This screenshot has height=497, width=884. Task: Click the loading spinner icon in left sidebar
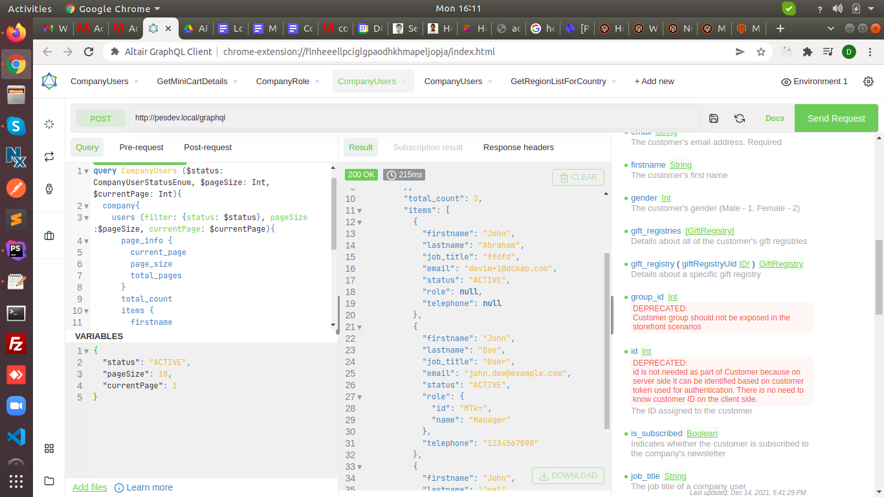point(49,124)
